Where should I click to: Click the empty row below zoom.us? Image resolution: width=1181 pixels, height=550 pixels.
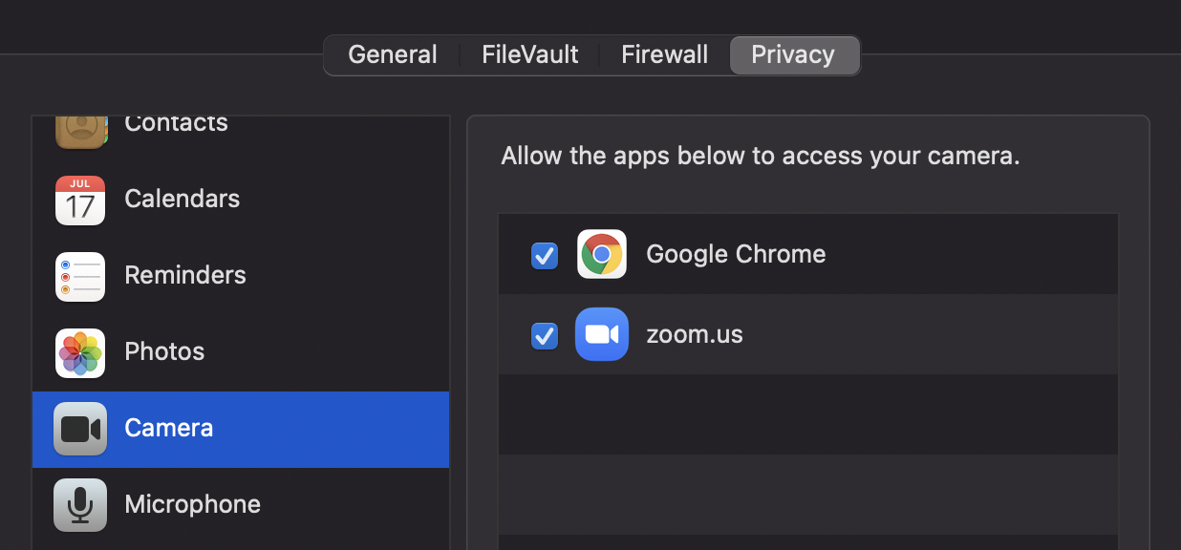point(808,414)
